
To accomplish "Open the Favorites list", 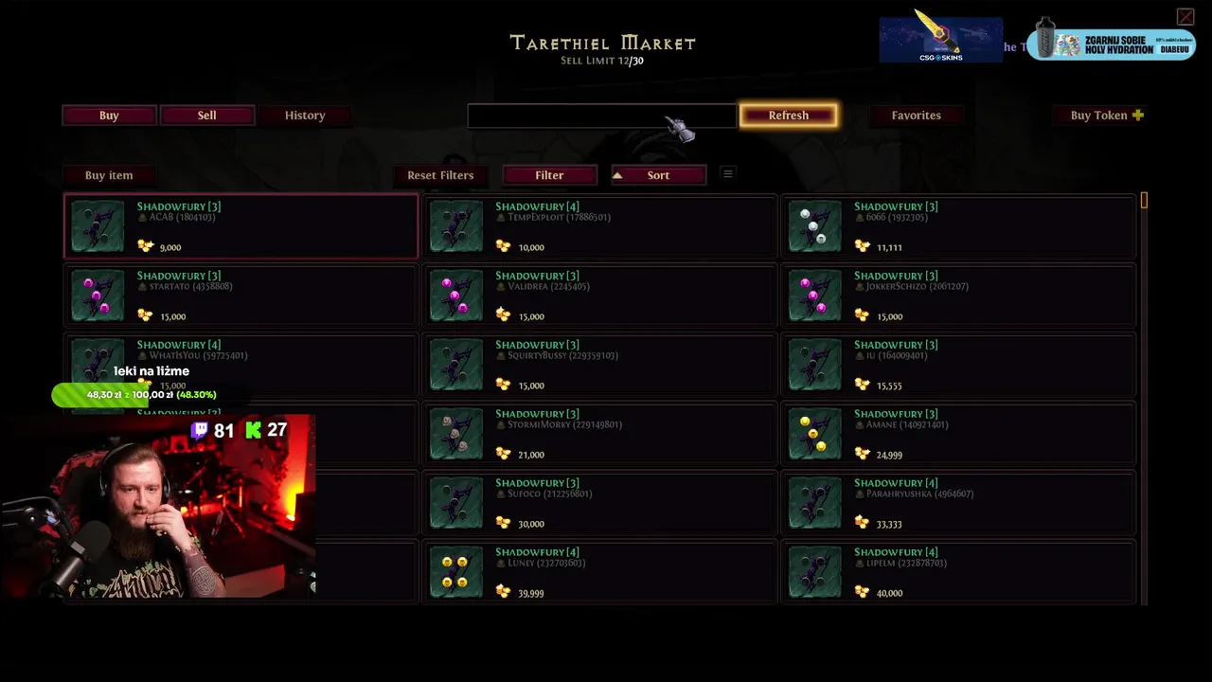I will [917, 116].
